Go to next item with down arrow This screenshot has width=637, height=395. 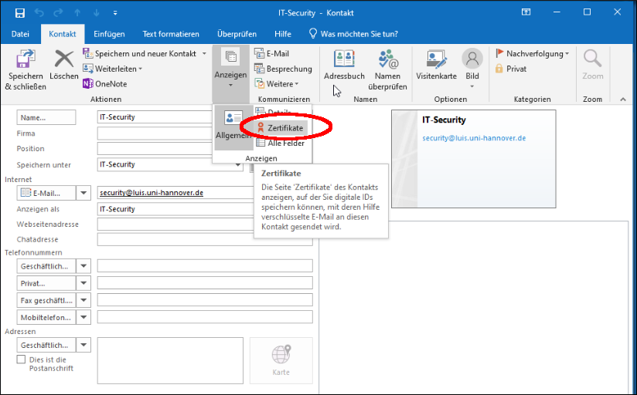(x=97, y=13)
